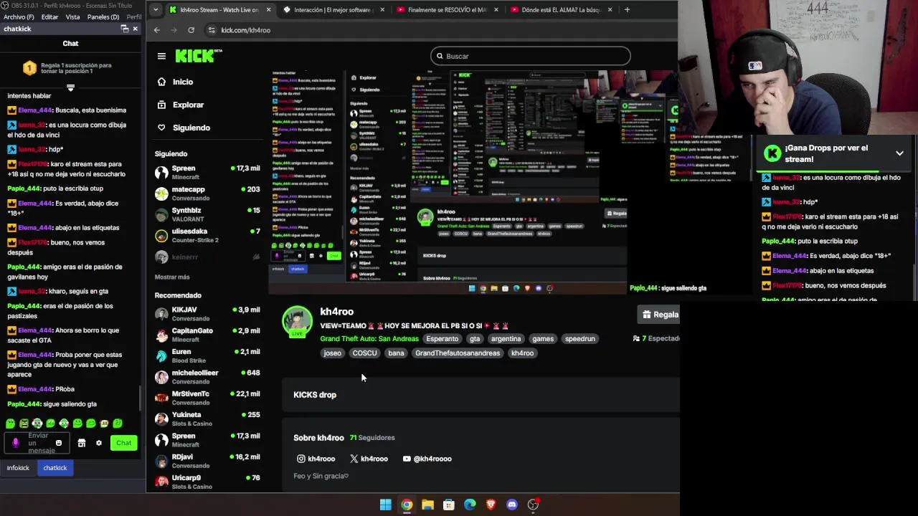Open kh4roo X profile link
The image size is (918, 516).
(369, 459)
